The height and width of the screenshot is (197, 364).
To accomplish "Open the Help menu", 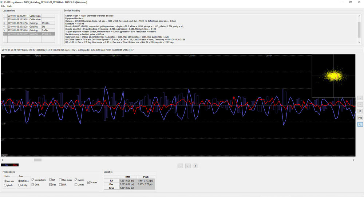I will [10, 6].
